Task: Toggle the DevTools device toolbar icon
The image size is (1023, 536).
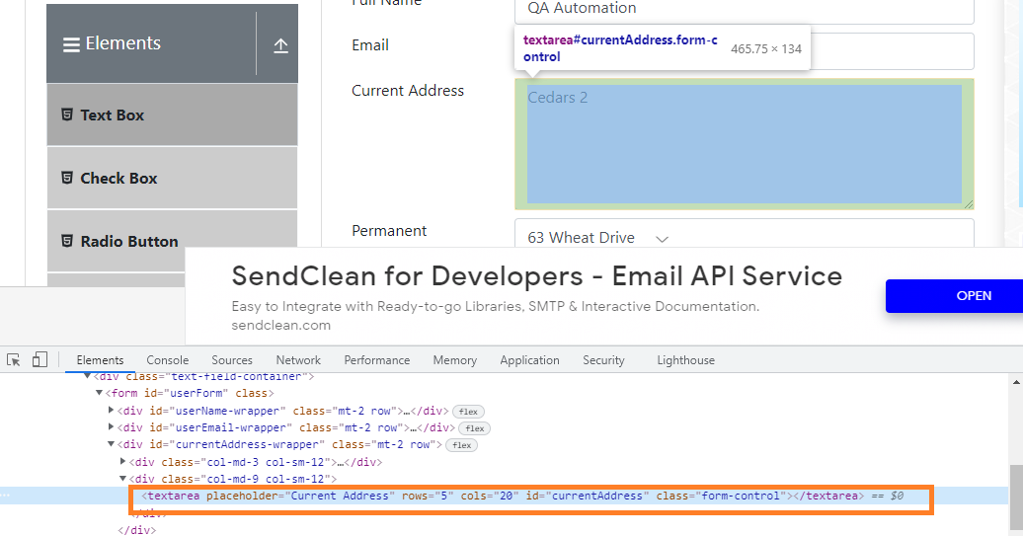Action: pyautogui.click(x=39, y=360)
